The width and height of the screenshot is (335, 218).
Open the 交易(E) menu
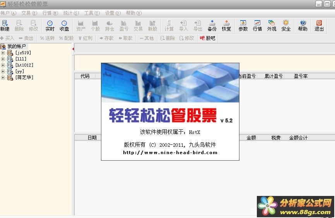pos(29,13)
